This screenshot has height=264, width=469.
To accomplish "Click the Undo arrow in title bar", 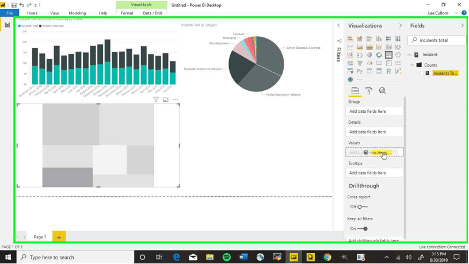I will (21, 5).
